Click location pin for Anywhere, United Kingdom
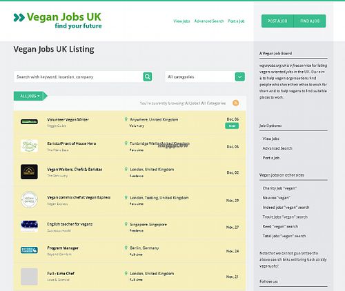This screenshot has width=345, height=291. click(x=126, y=119)
